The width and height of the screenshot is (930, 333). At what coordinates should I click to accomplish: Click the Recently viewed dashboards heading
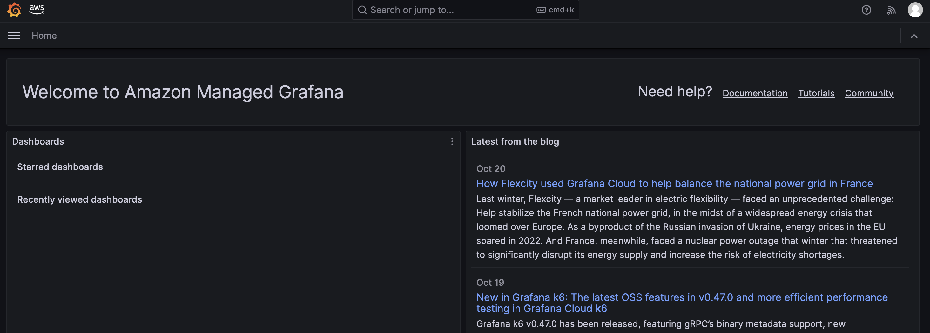coord(79,199)
